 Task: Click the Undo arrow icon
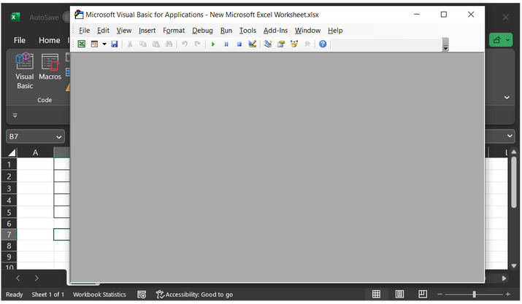click(x=185, y=44)
